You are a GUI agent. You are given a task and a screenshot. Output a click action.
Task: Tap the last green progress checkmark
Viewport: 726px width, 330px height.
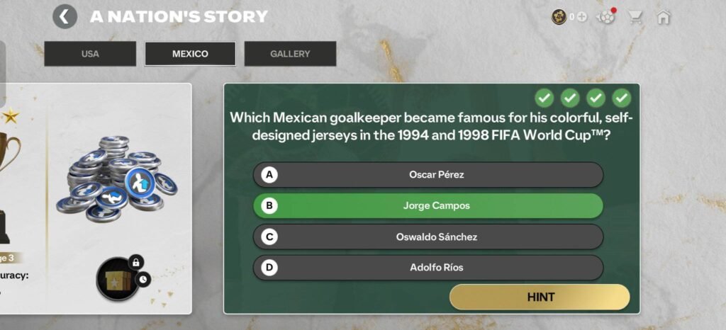(x=622, y=98)
